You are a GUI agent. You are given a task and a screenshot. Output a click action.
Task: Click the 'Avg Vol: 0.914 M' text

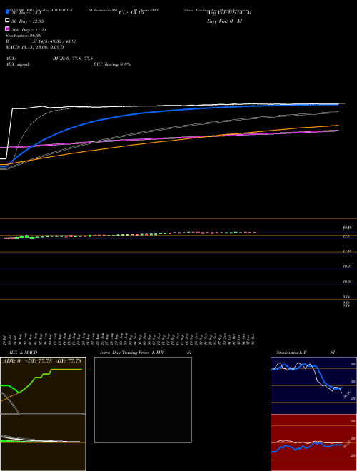[x=229, y=13]
